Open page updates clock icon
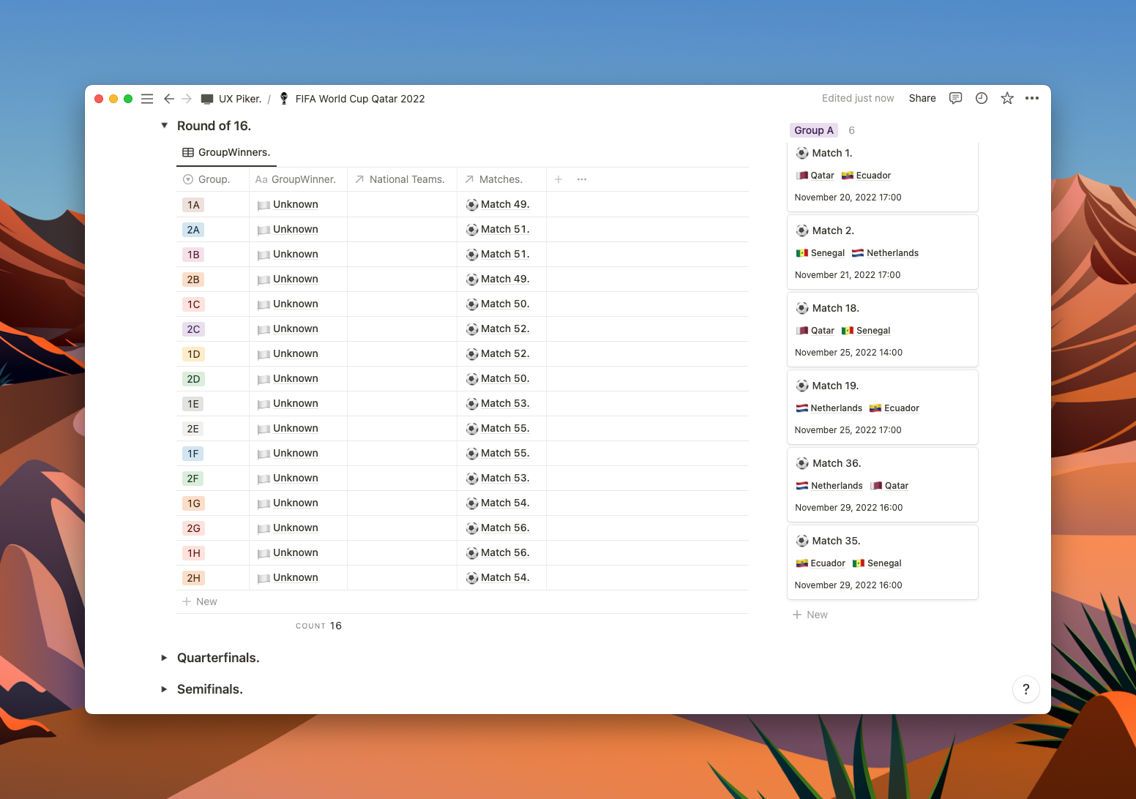 pos(982,98)
